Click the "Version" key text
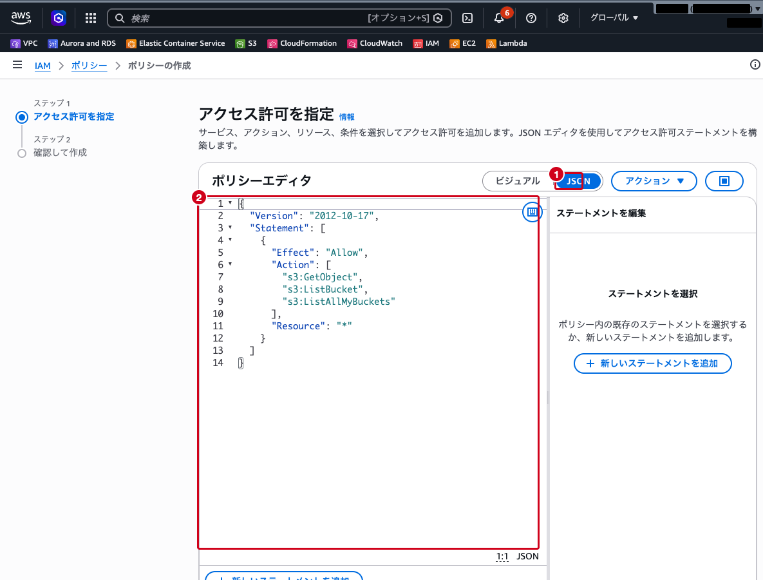763x580 pixels. tap(274, 216)
